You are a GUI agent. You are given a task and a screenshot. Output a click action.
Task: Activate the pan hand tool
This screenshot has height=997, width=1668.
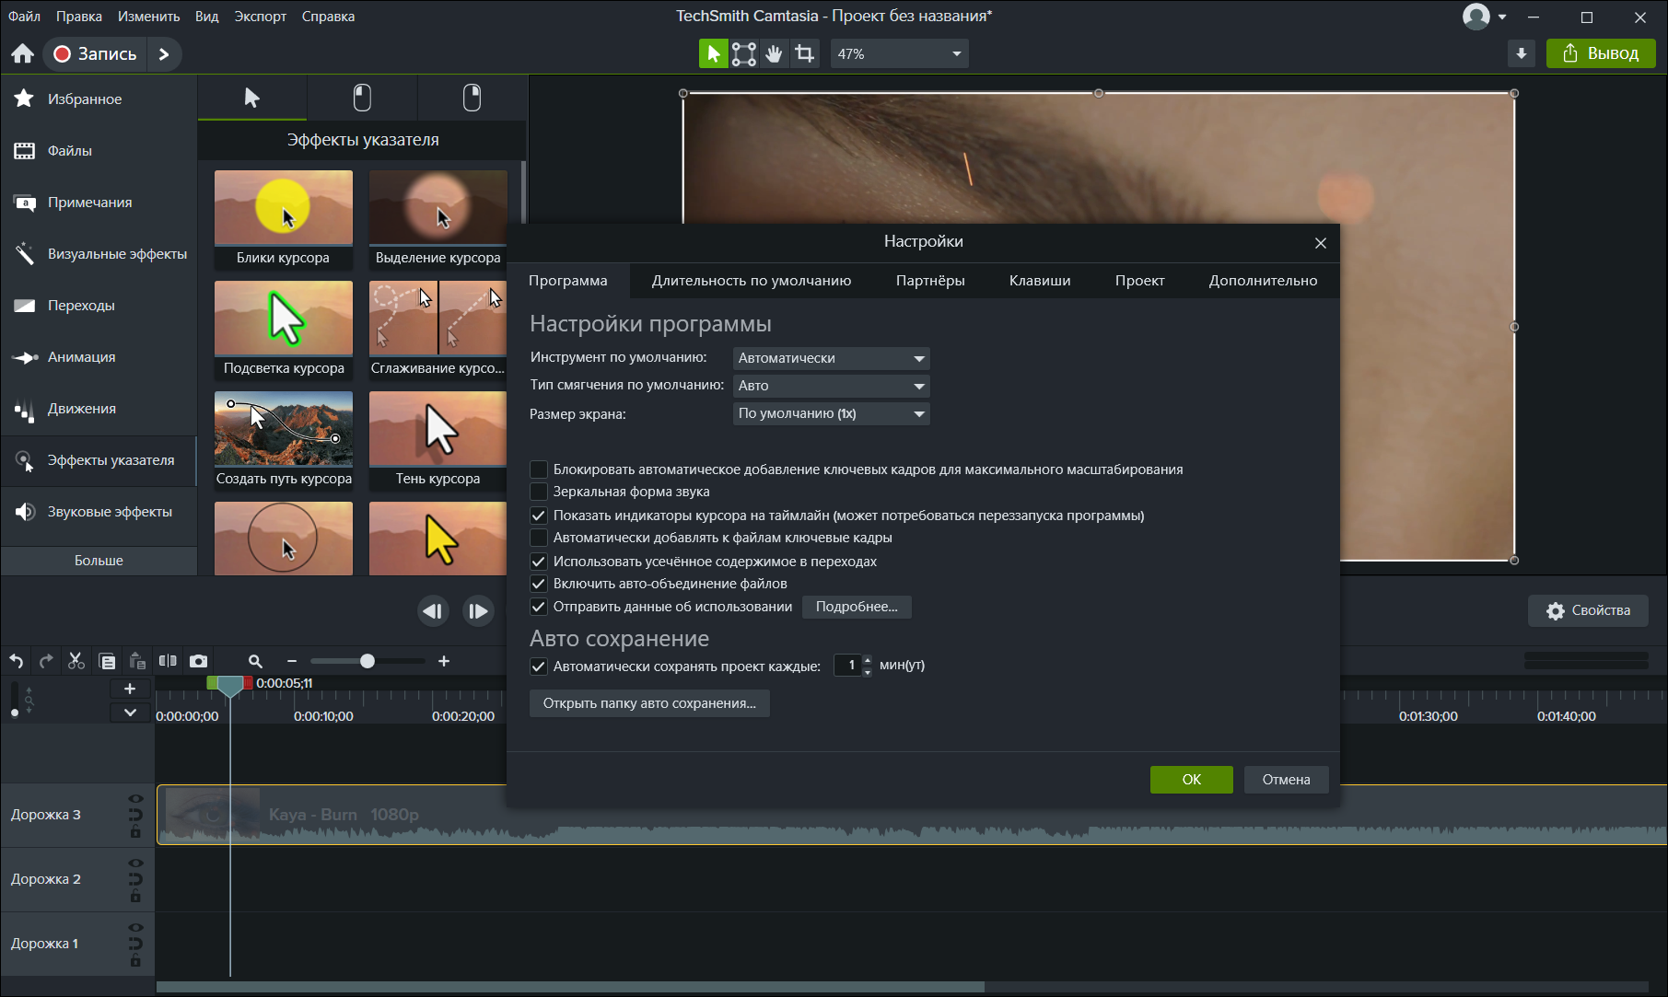[775, 54]
